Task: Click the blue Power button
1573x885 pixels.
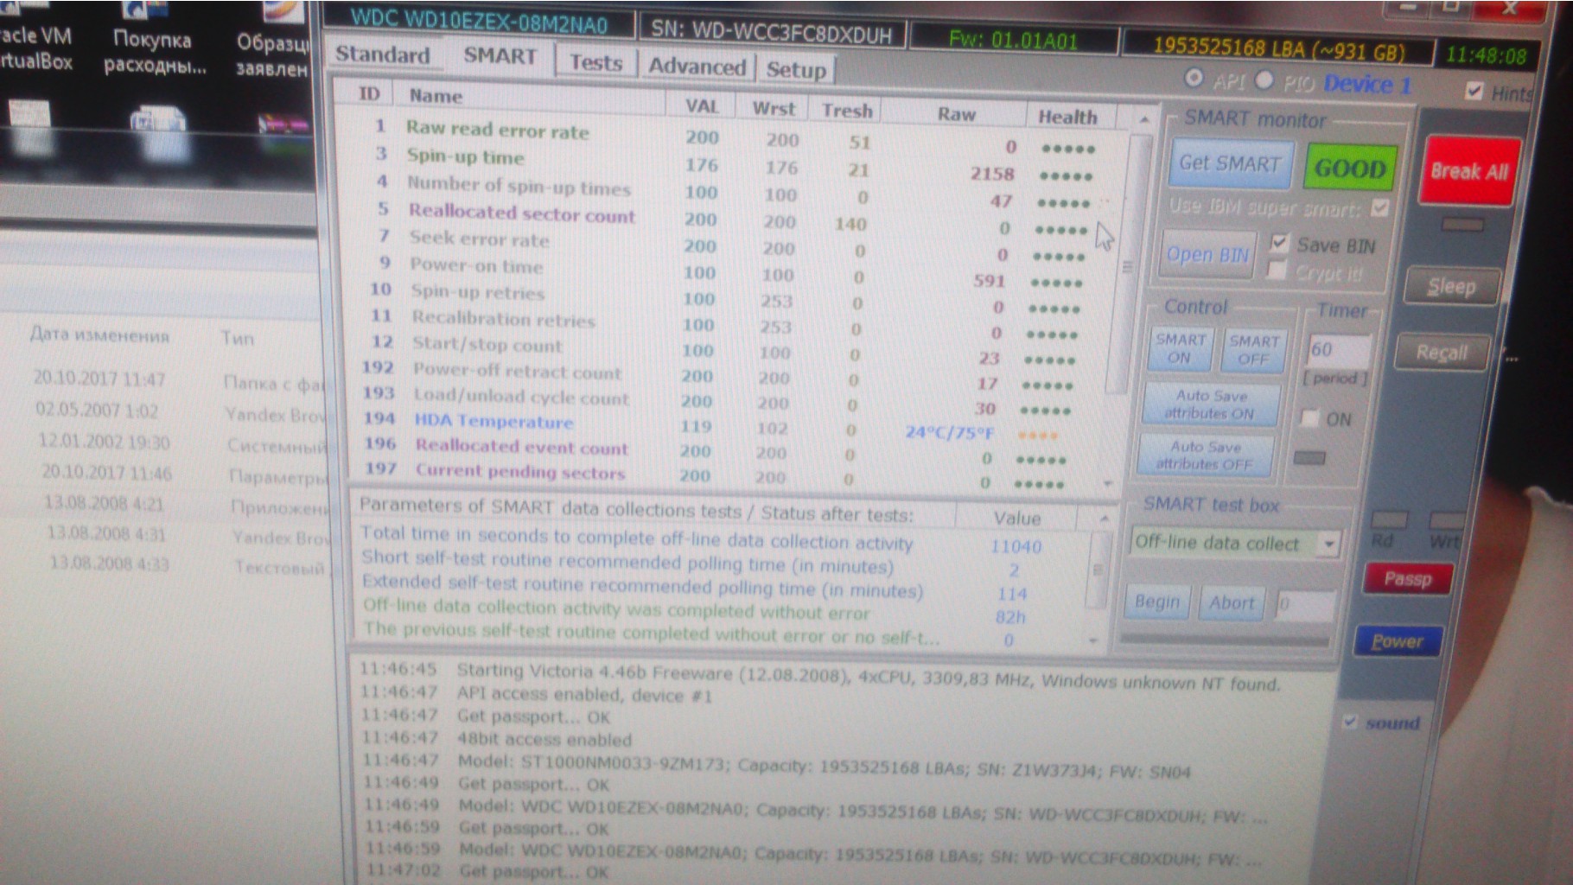Action: [x=1397, y=641]
